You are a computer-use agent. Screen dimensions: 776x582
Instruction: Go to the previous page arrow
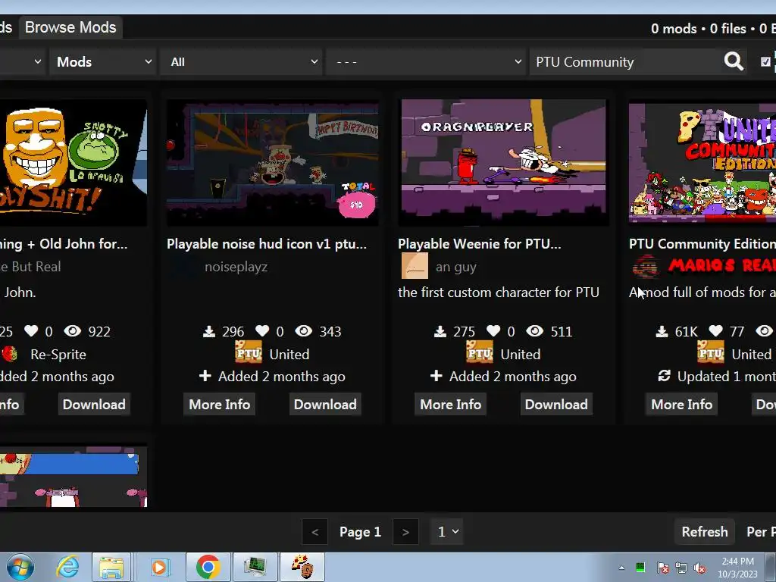[314, 531]
